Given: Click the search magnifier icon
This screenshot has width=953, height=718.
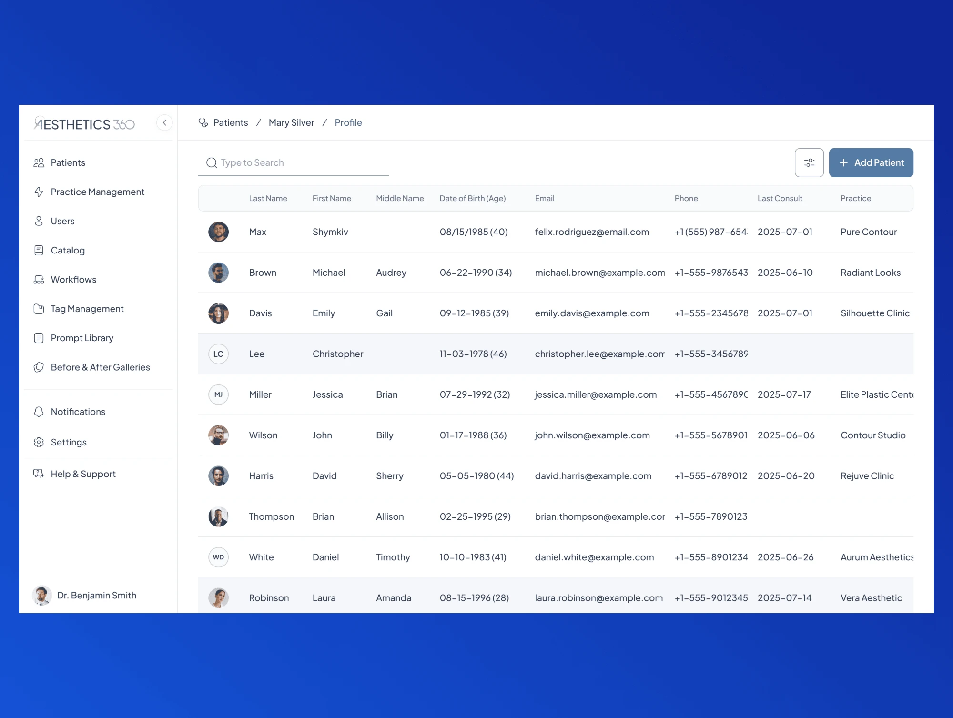Looking at the screenshot, I should coord(212,163).
